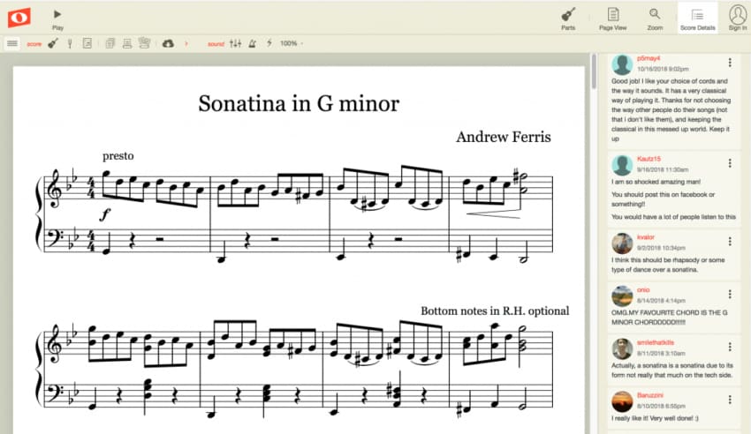The height and width of the screenshot is (434, 751).
Task: Click the mixer sliders icon
Action: tap(235, 43)
